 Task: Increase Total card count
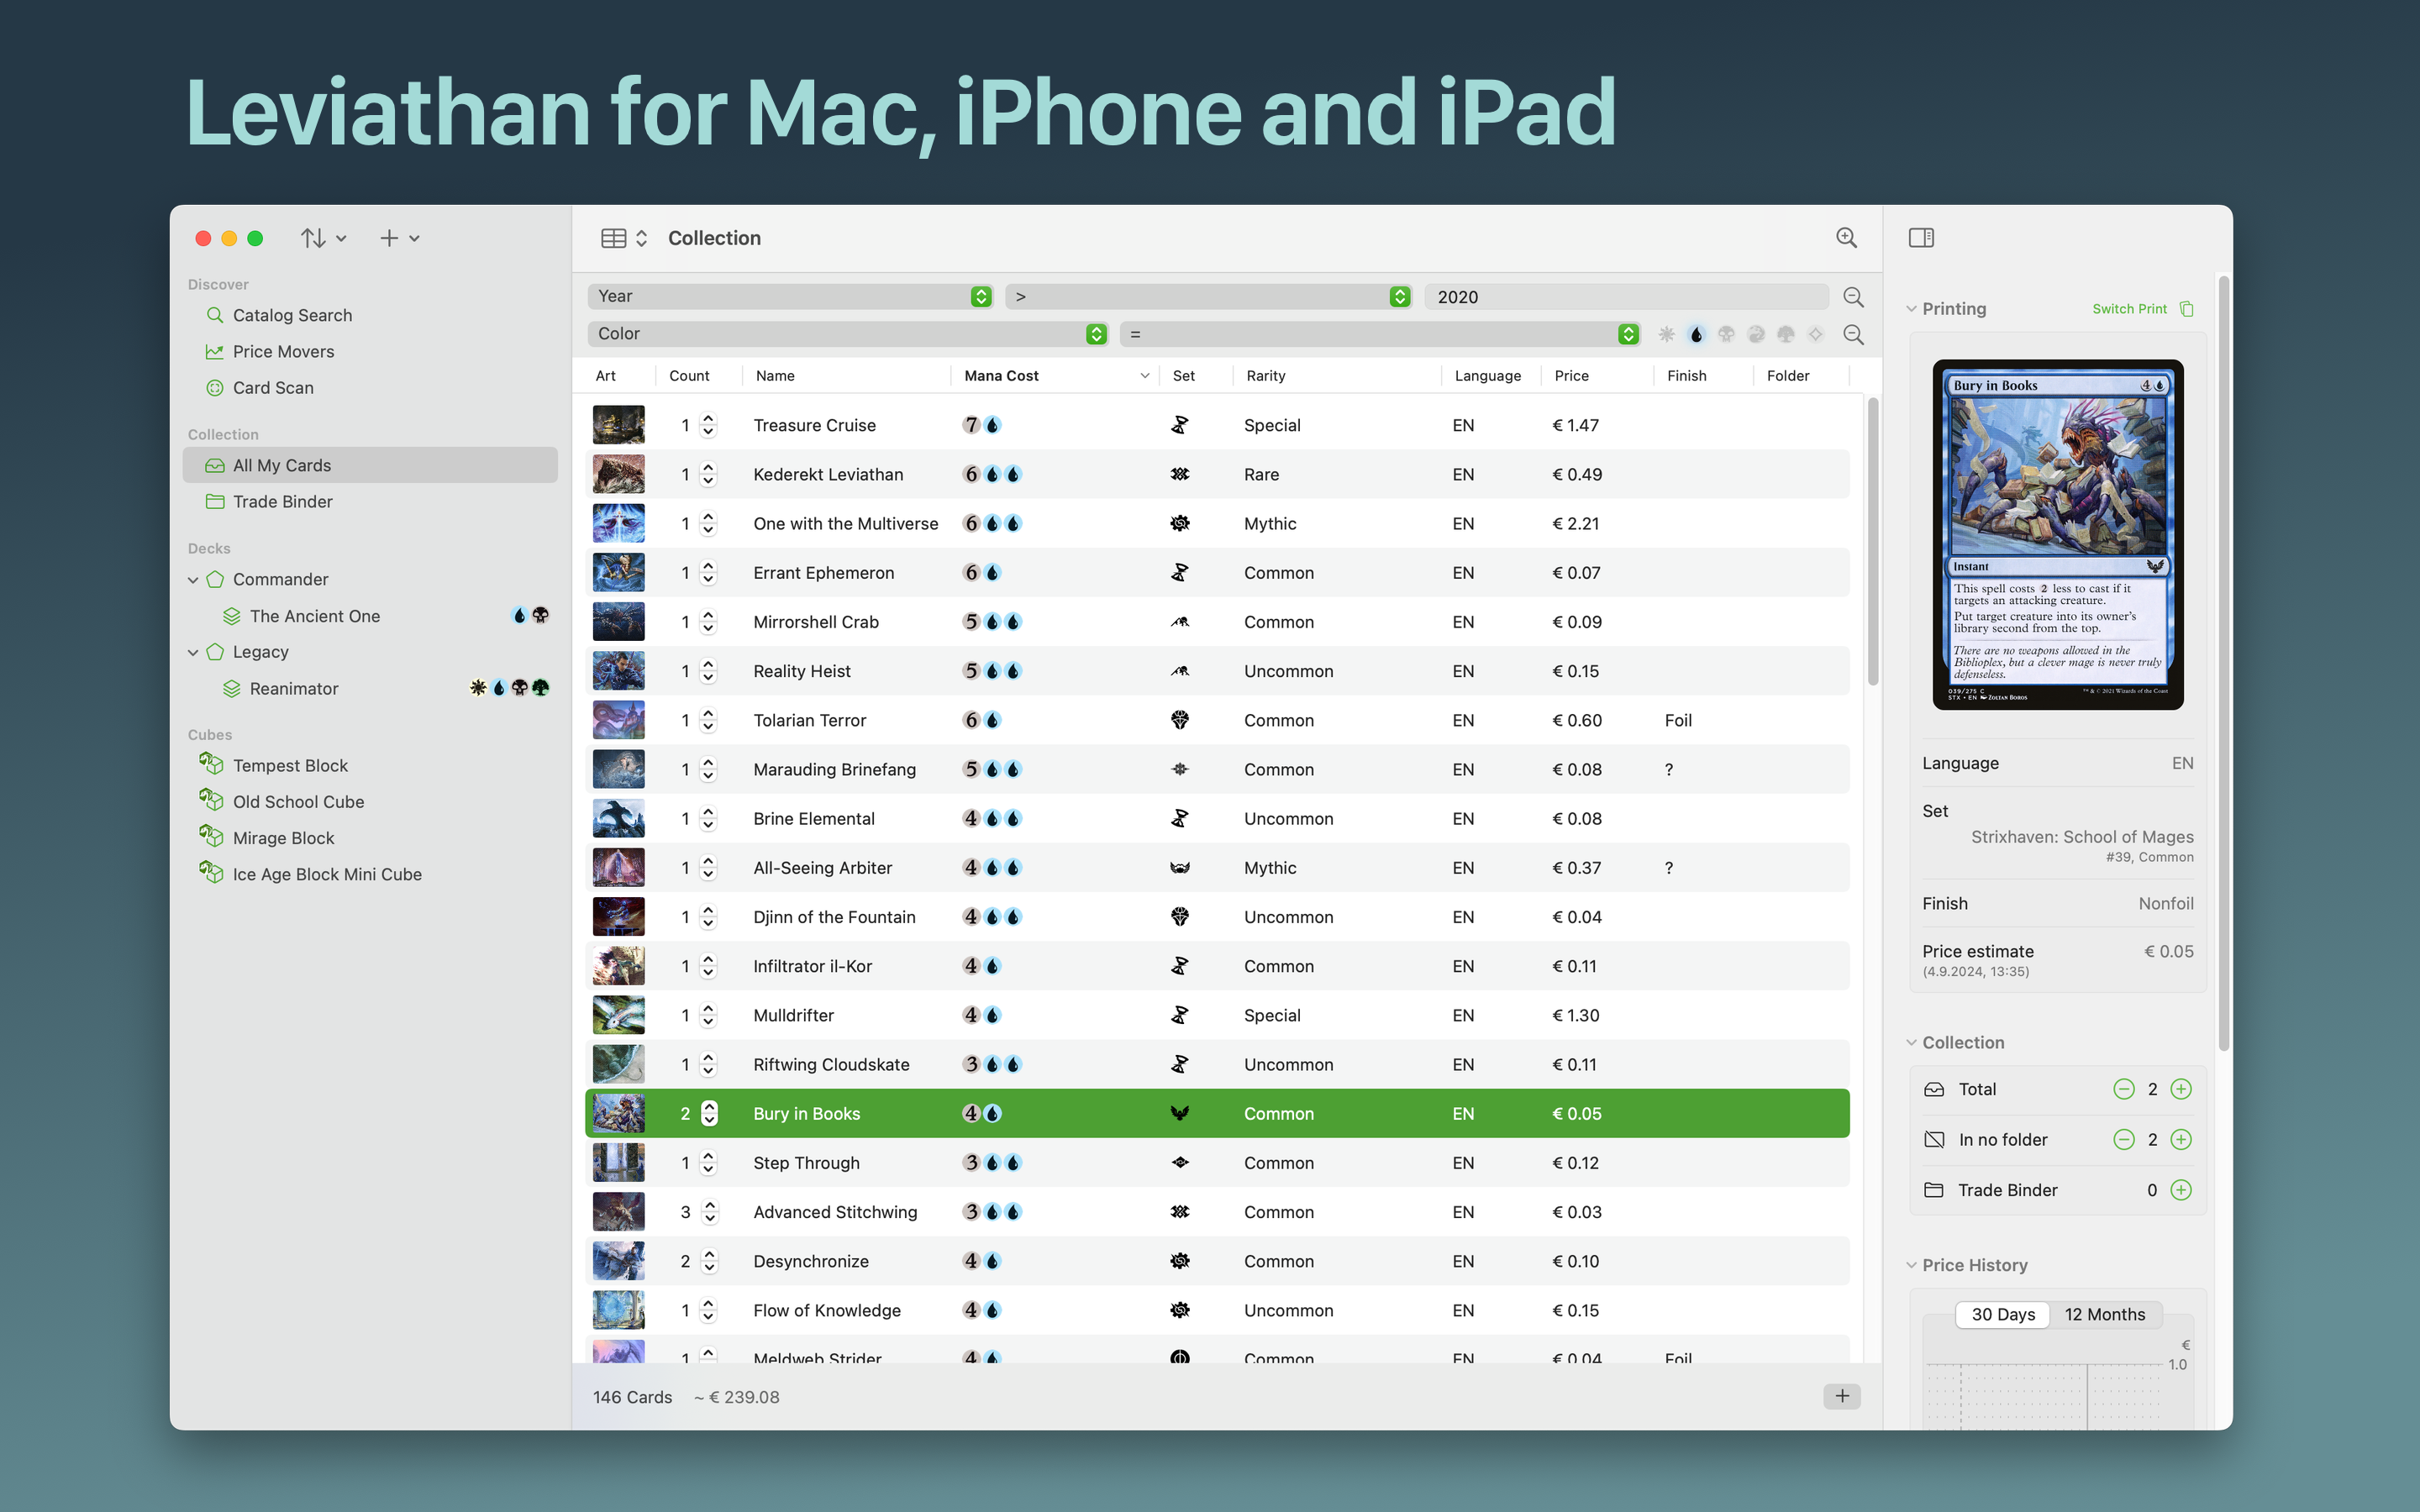2181,1089
